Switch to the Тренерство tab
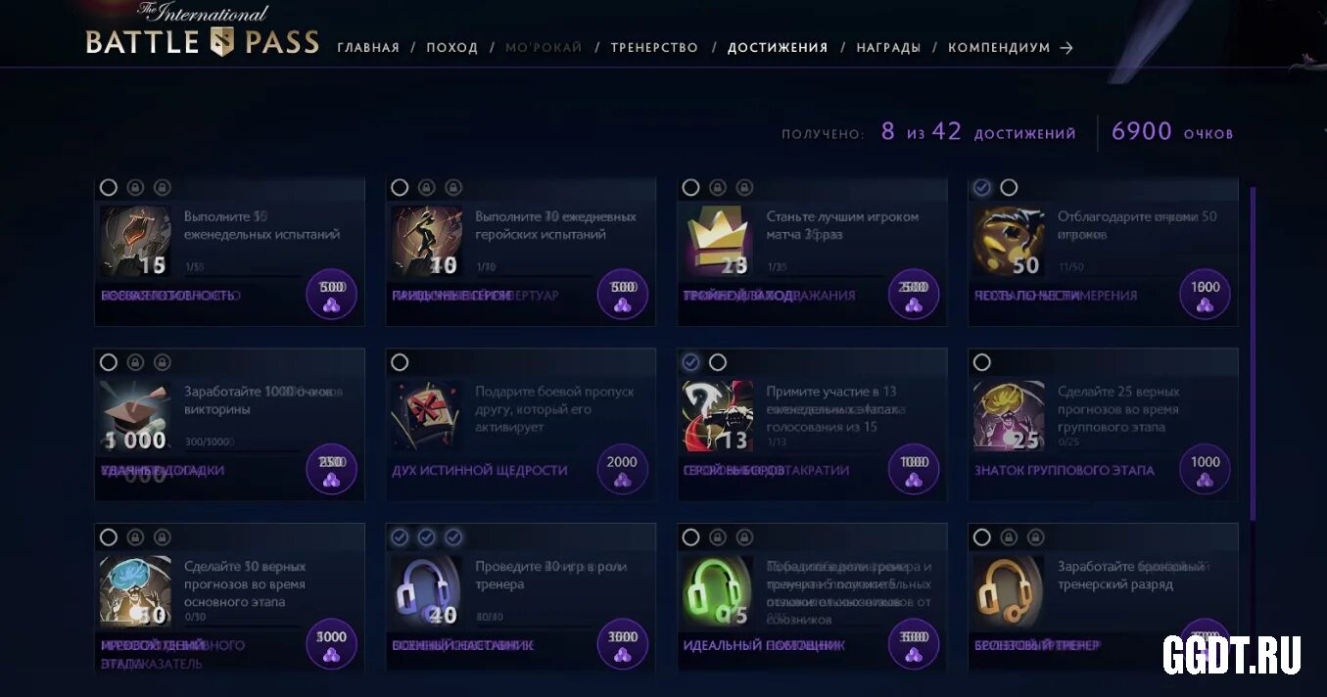This screenshot has height=697, width=1327. [654, 47]
